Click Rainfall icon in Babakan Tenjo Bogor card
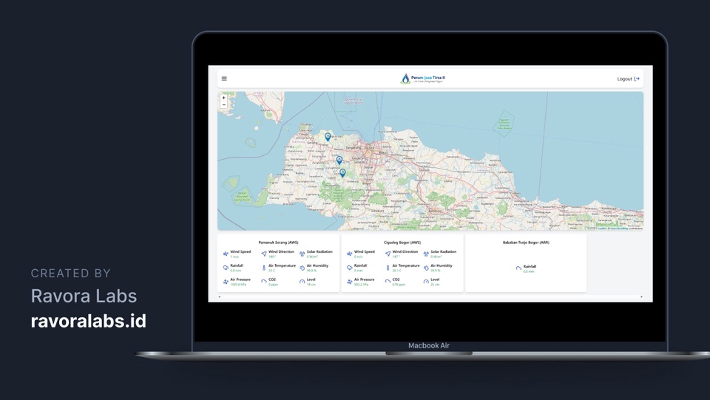Image resolution: width=710 pixels, height=400 pixels. 518,268
